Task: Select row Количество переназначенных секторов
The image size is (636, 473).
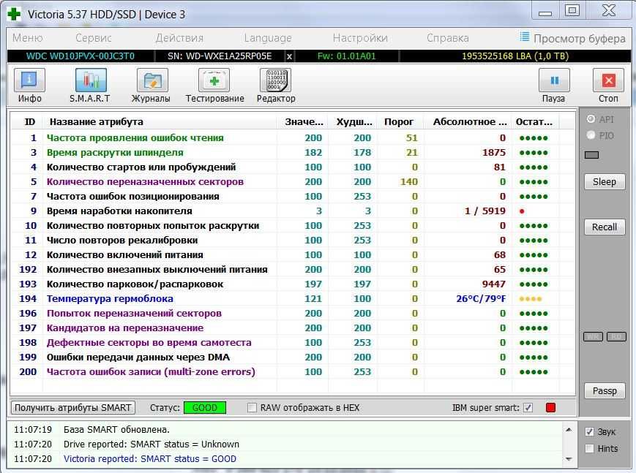Action: (x=293, y=181)
